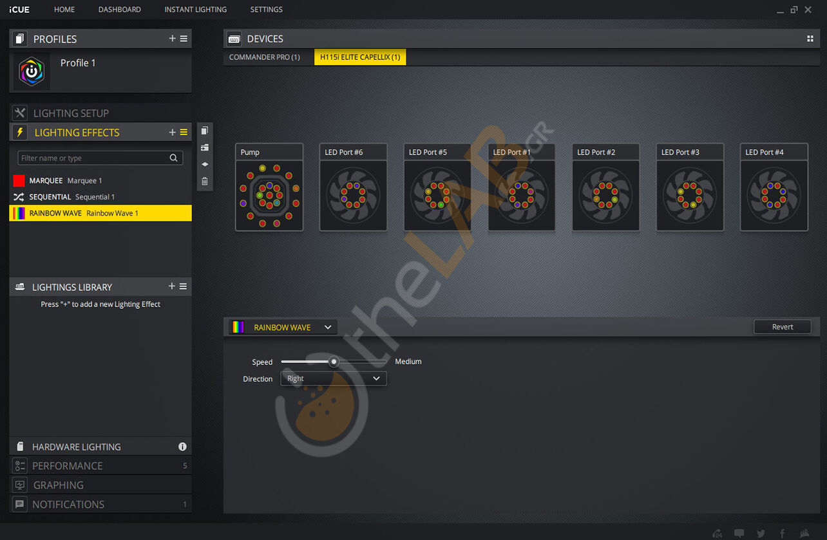Select the LED Port #5 fan tile
The height and width of the screenshot is (540, 827).
pos(437,187)
